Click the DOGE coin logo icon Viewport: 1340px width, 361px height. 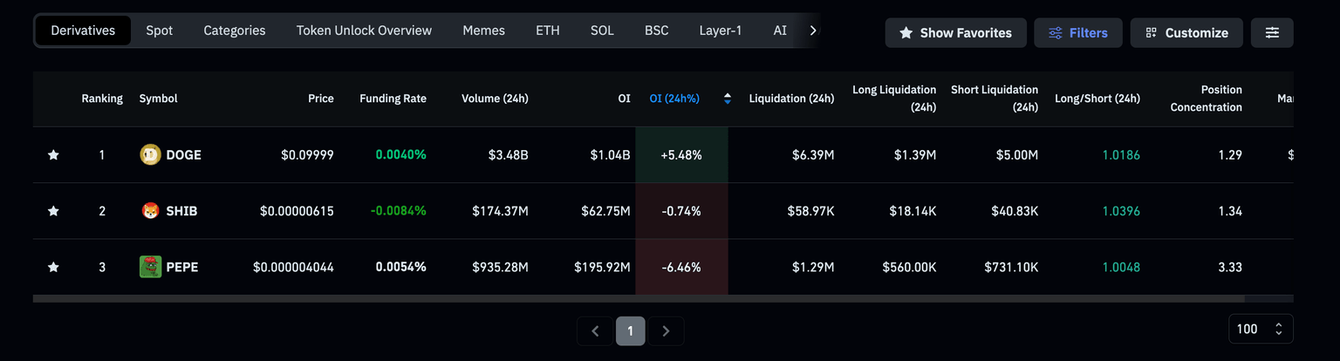point(150,155)
